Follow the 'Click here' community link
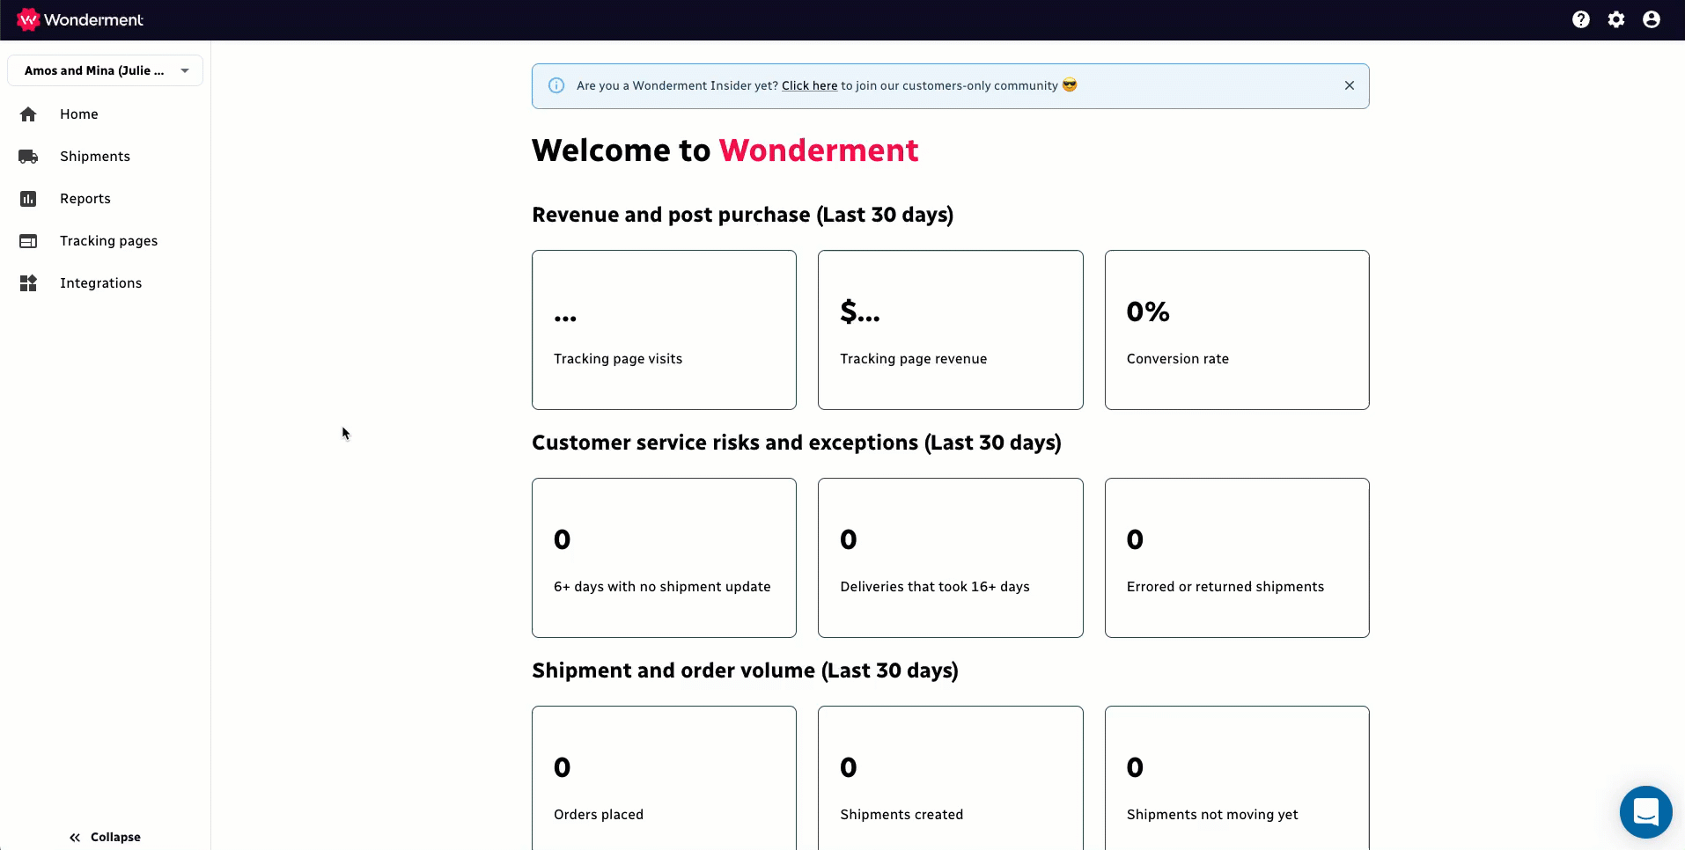The image size is (1685, 850). pos(809,85)
